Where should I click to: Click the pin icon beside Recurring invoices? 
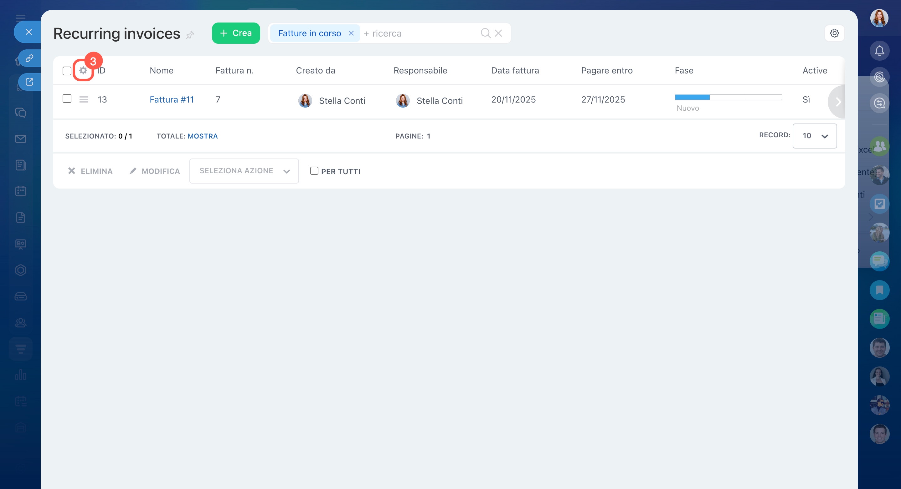click(x=190, y=35)
